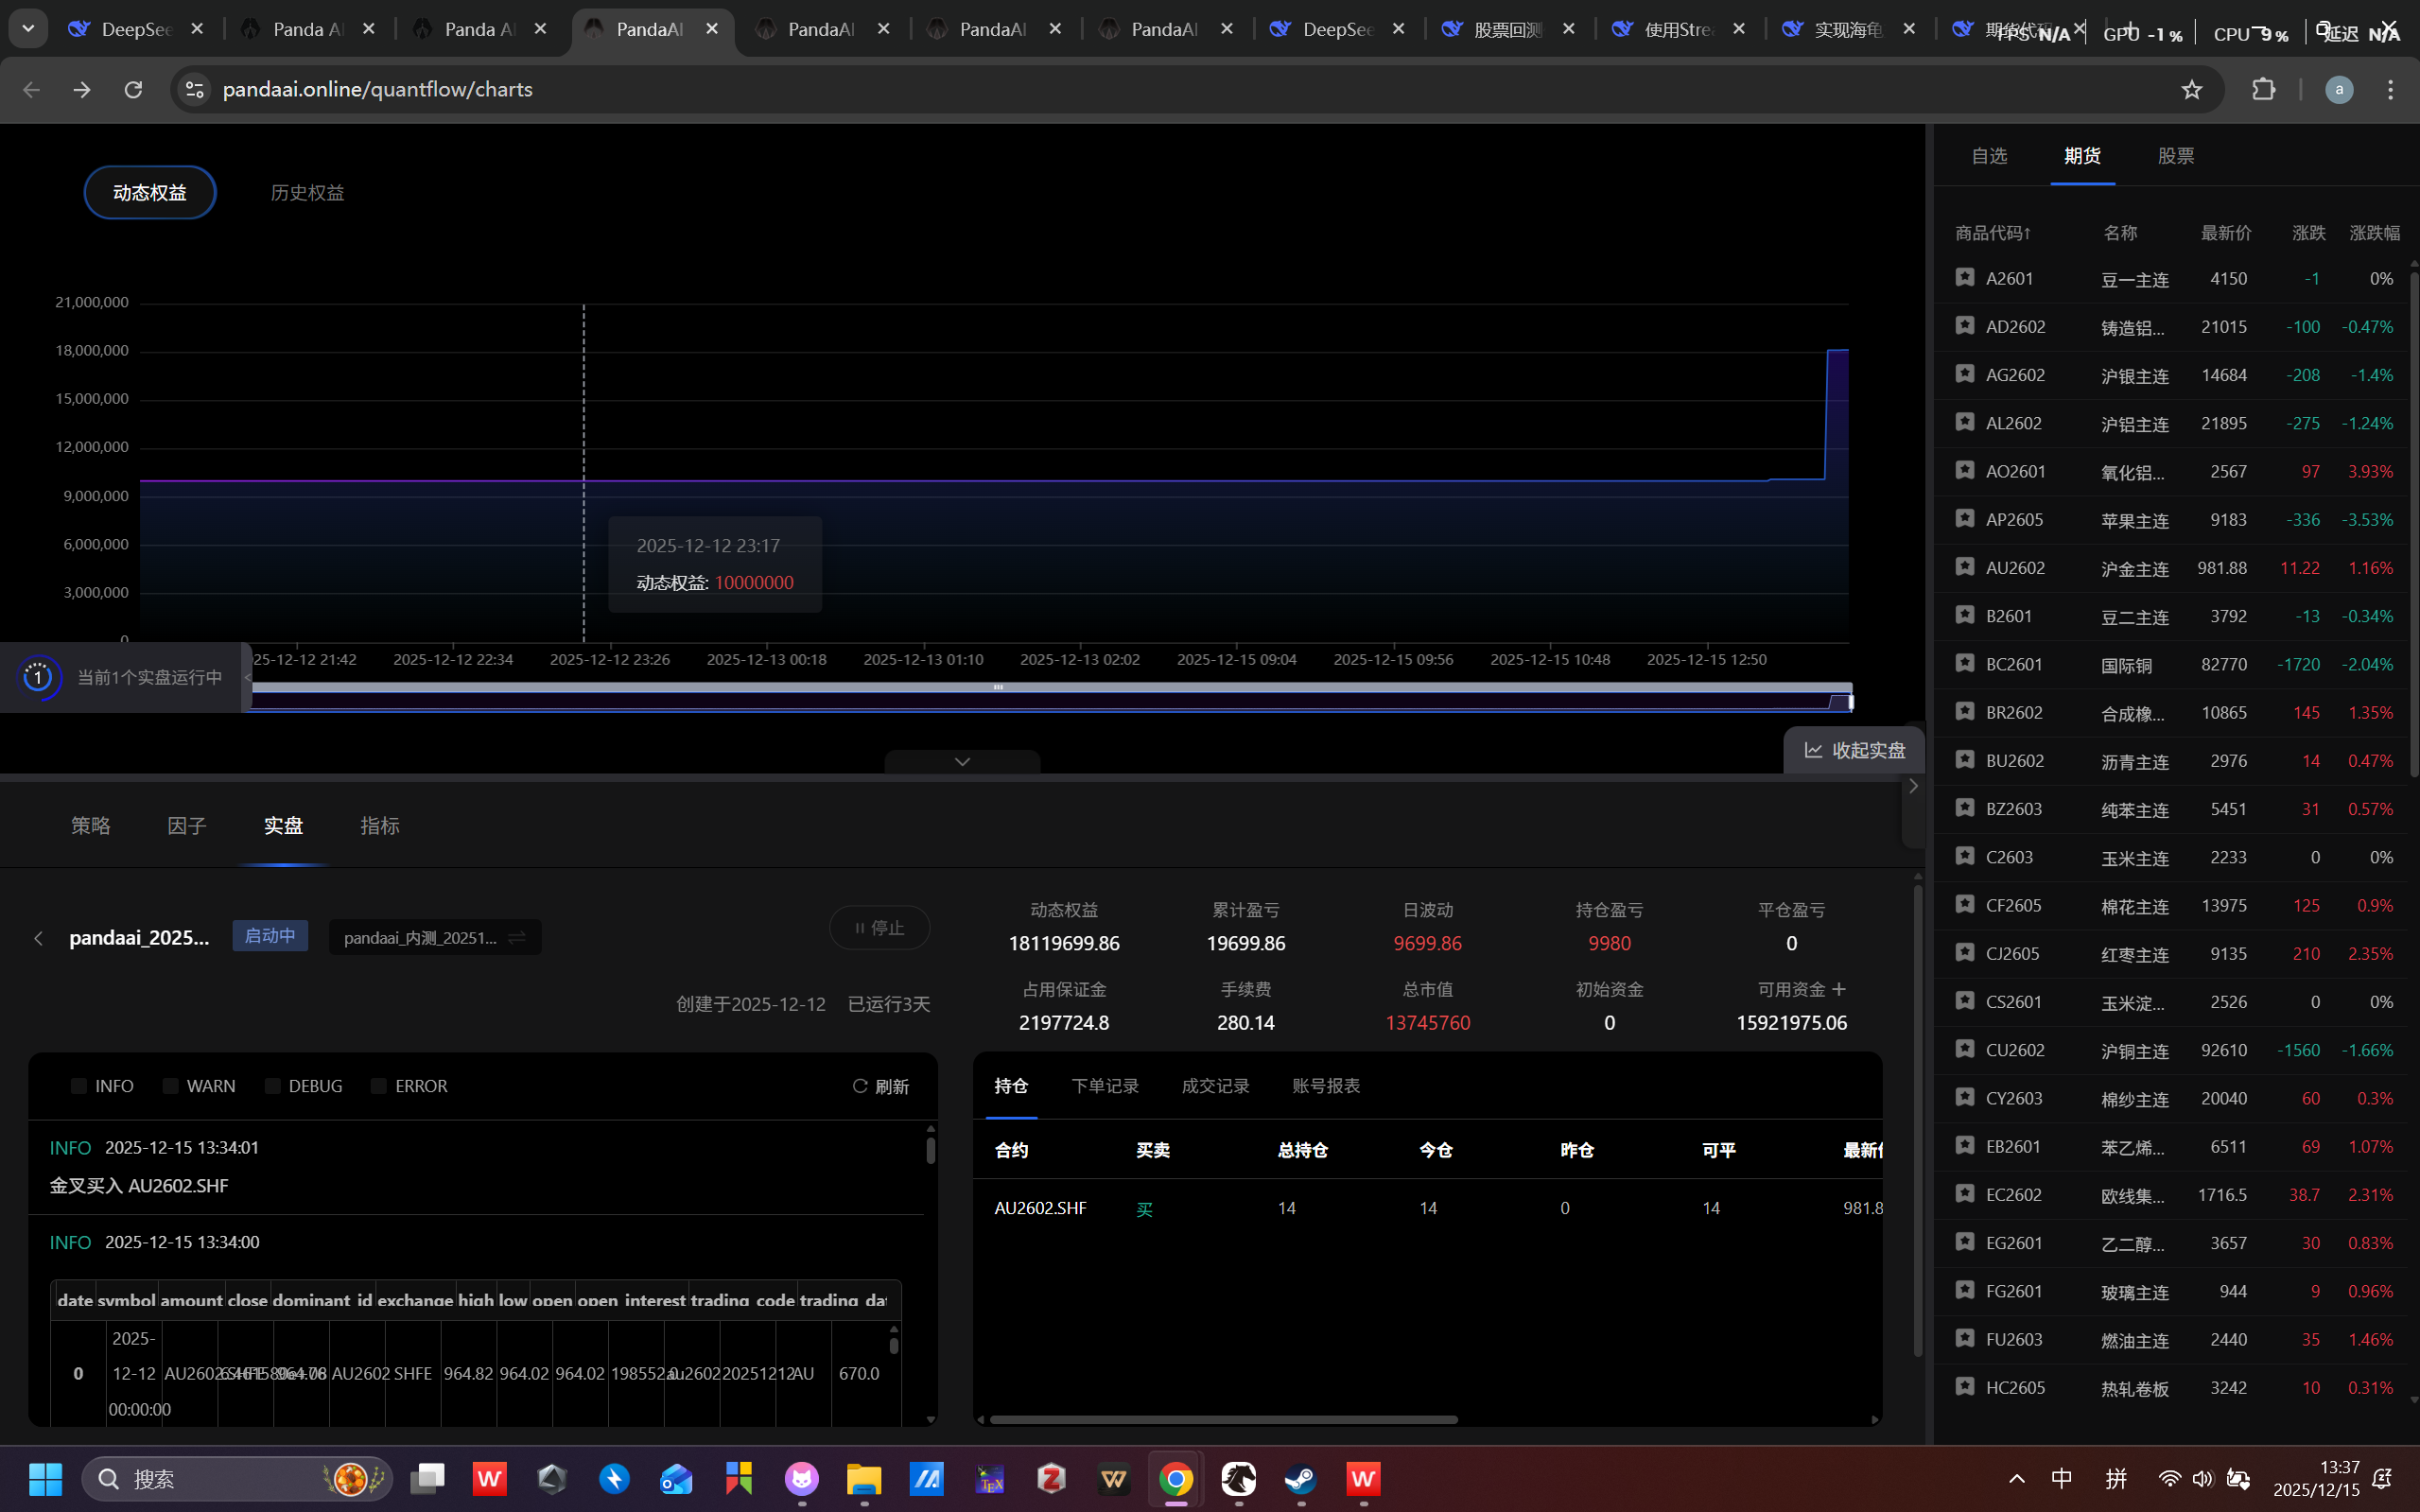Bookmark this page with the star icon

2191,90
